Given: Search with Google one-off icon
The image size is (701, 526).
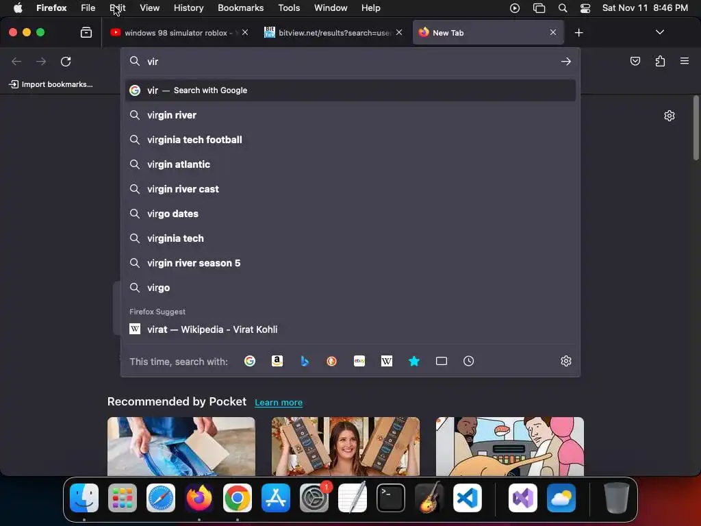Looking at the screenshot, I should pos(250,361).
